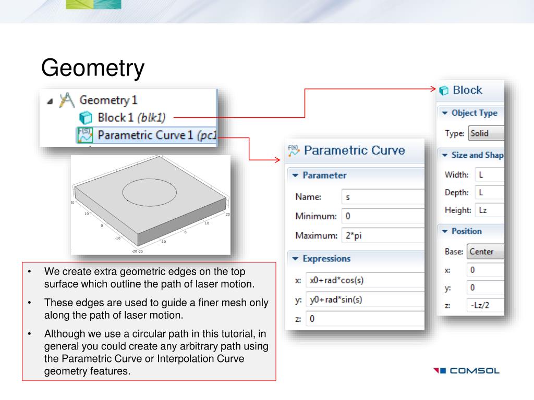Click the Position x field in Block panel
The width and height of the screenshot is (534, 400).
point(486,270)
